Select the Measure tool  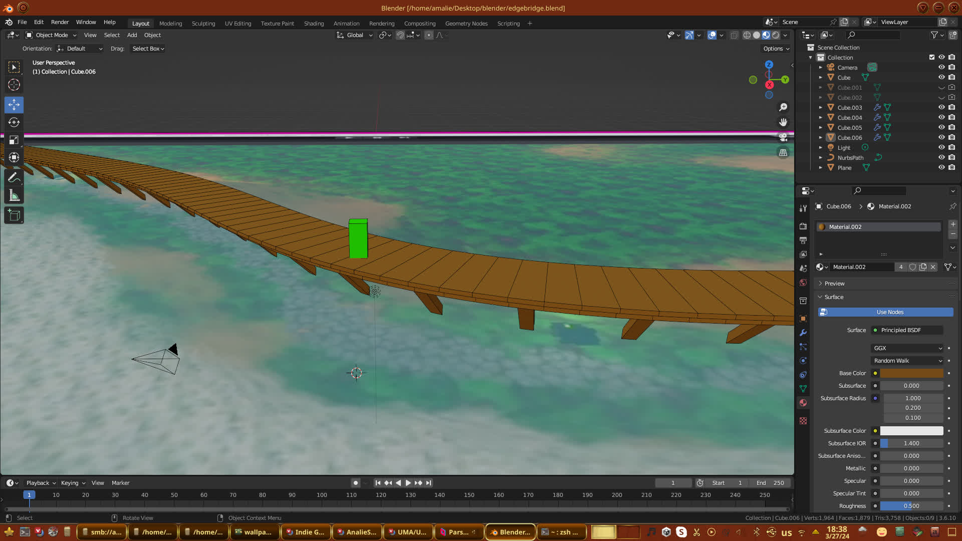pos(14,196)
